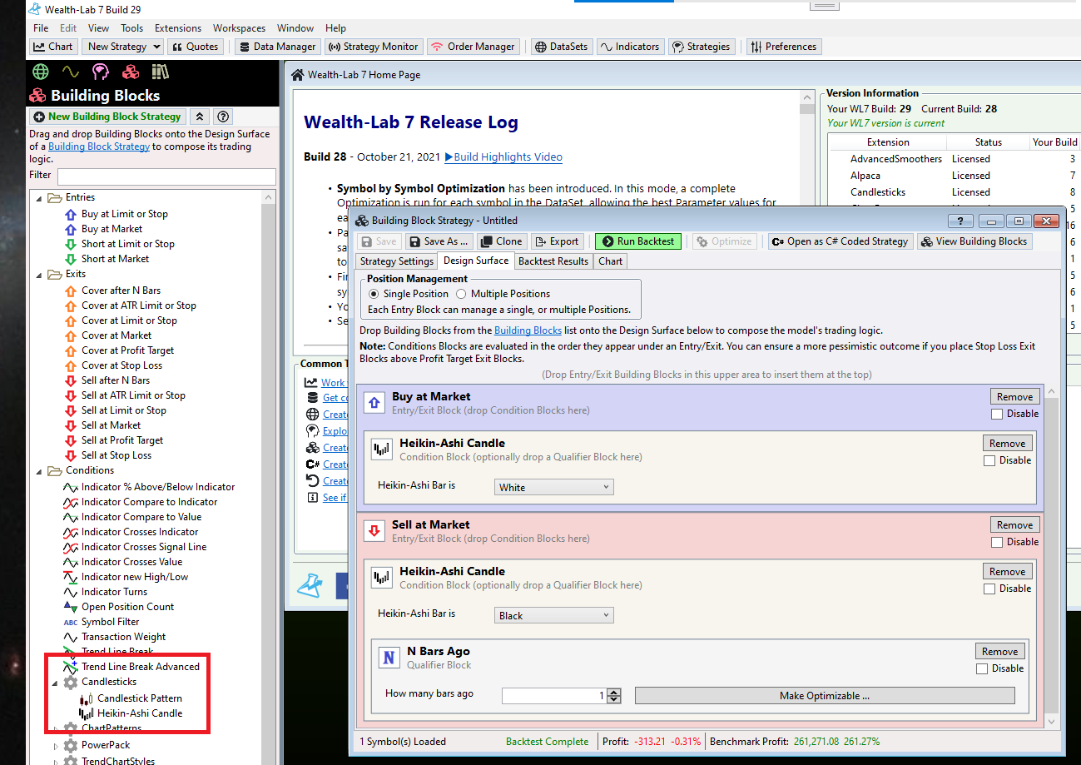This screenshot has width=1081, height=765.
Task: Open the Tools menu
Action: click(131, 28)
